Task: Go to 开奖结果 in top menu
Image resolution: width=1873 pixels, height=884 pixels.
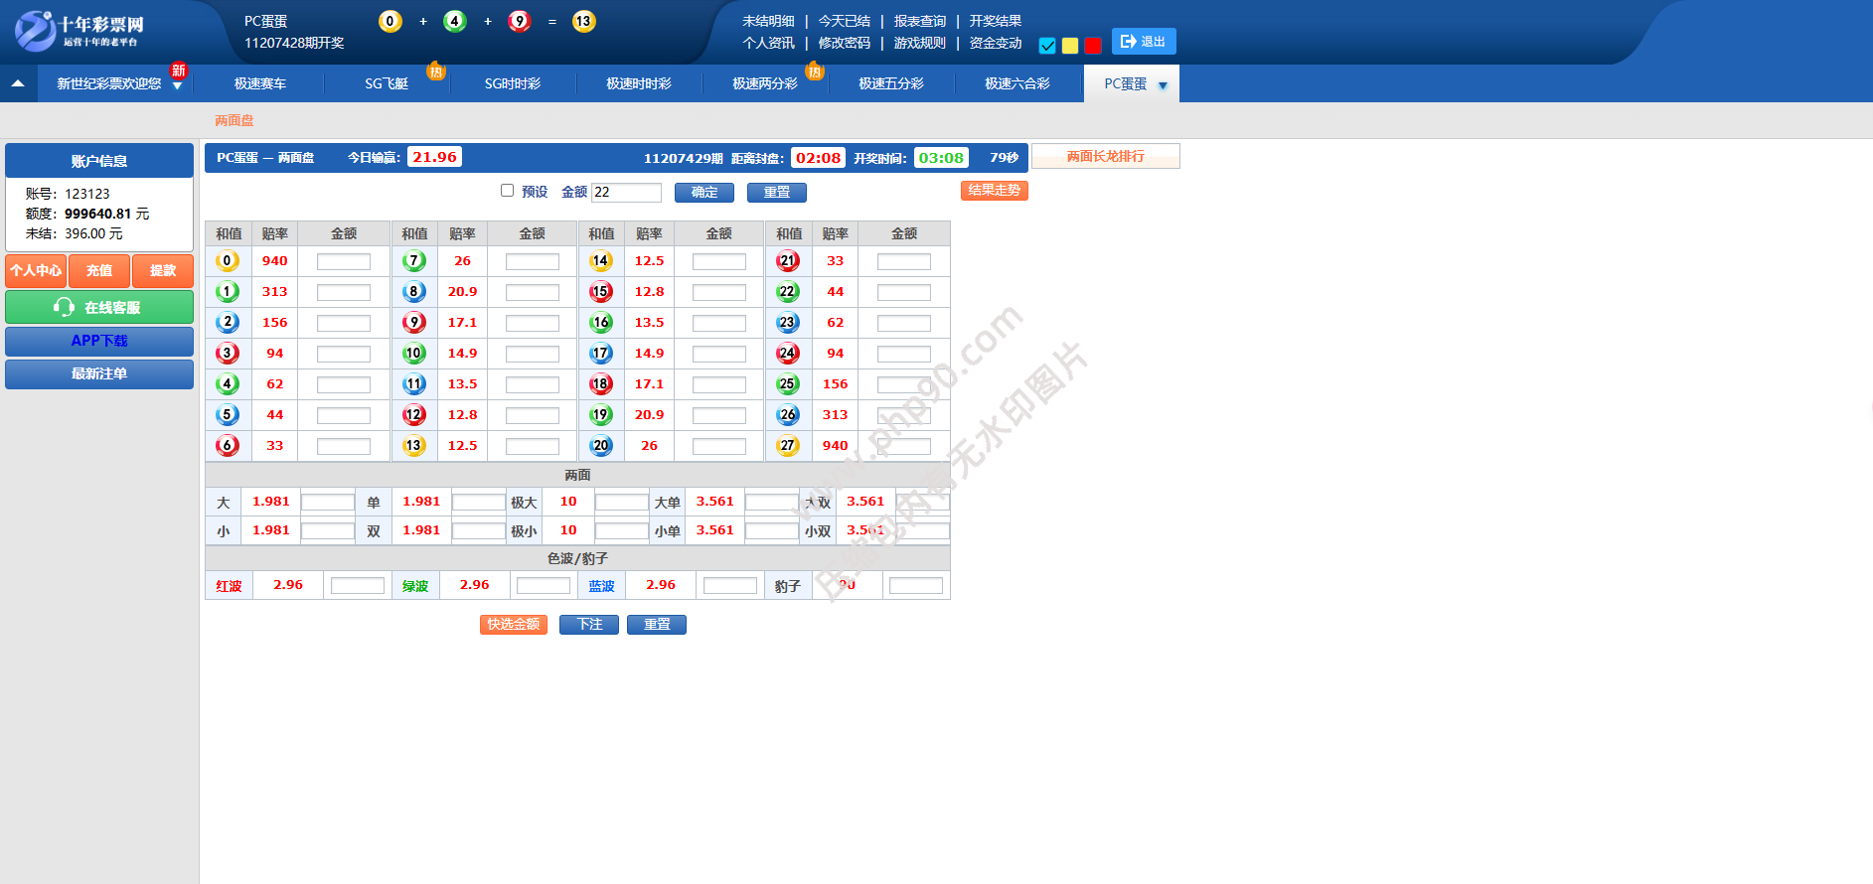Action: click(995, 21)
